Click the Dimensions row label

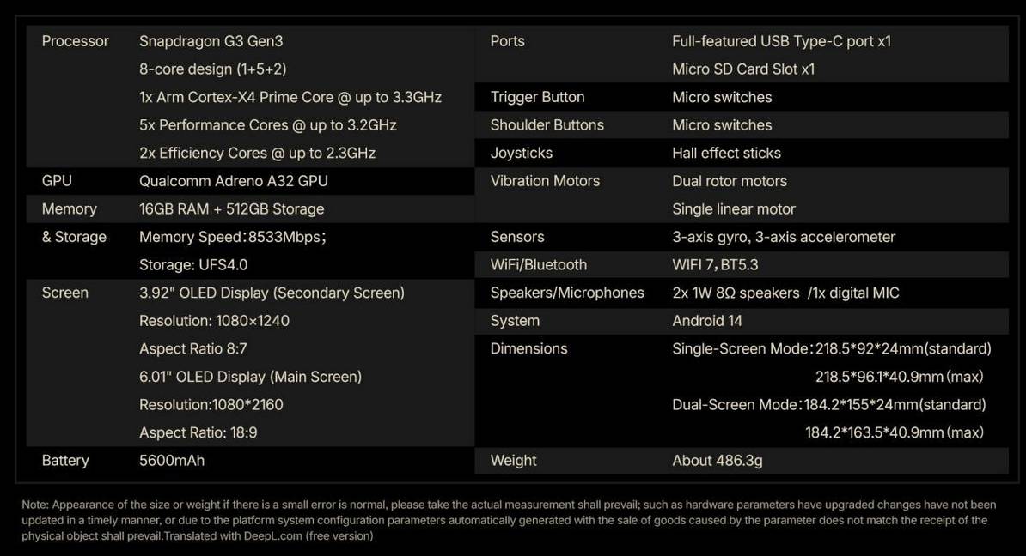tap(528, 348)
